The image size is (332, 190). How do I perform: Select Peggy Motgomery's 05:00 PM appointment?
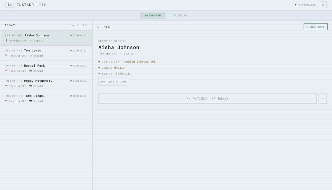(46, 83)
